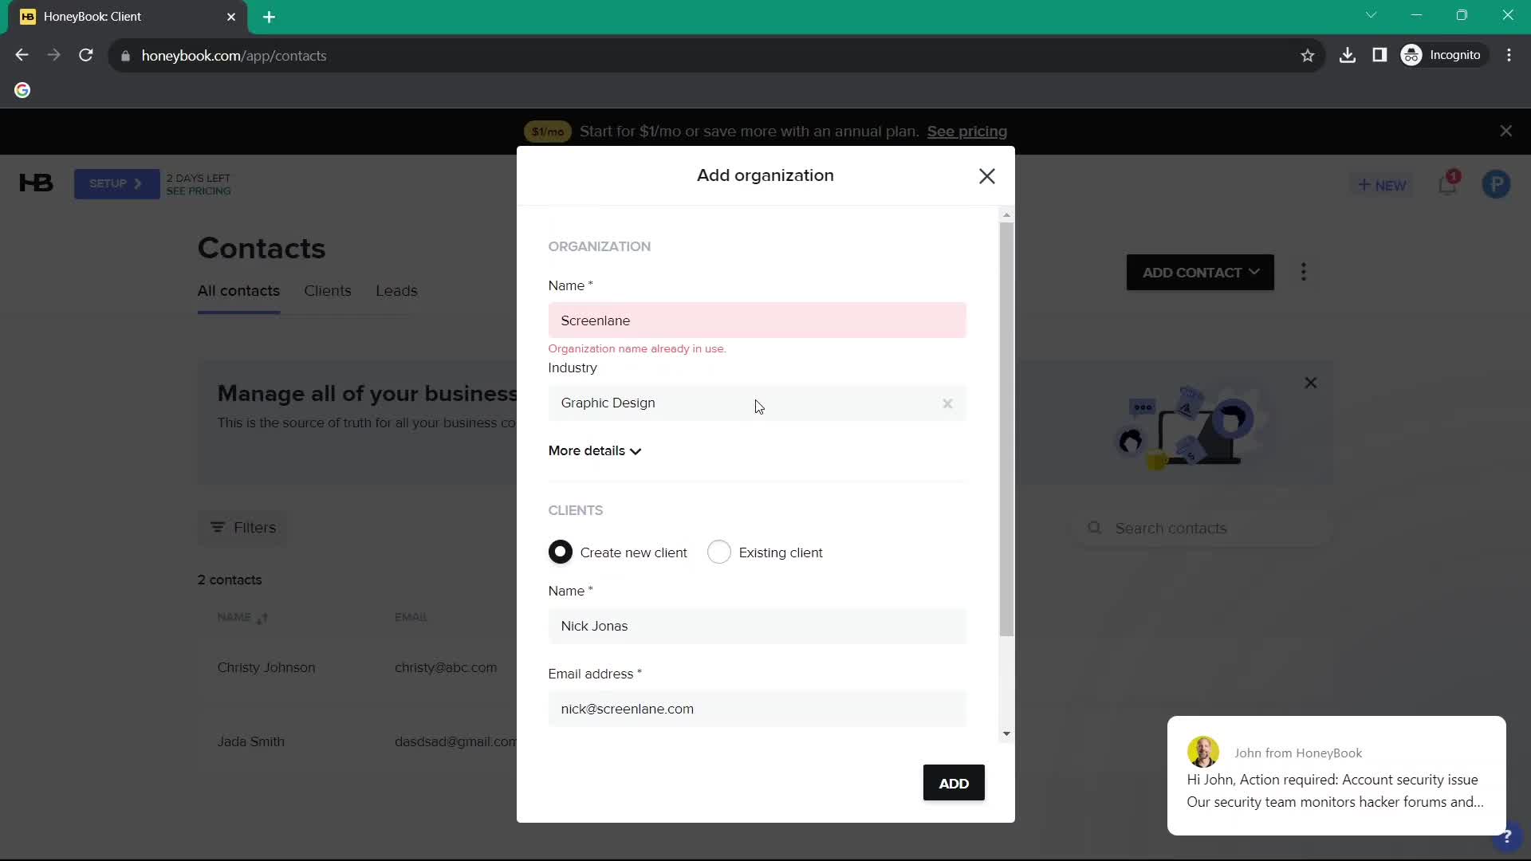1531x861 pixels.
Task: Click the client Name field with Nick Jonas
Action: pyautogui.click(x=757, y=627)
